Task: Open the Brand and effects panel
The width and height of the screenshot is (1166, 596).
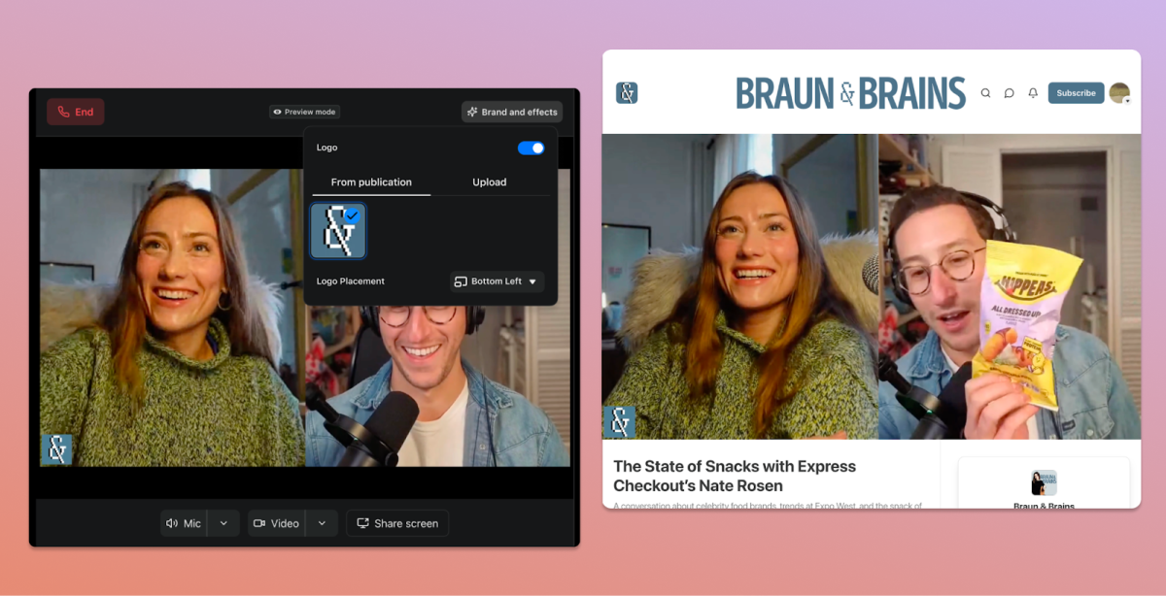Action: click(511, 111)
